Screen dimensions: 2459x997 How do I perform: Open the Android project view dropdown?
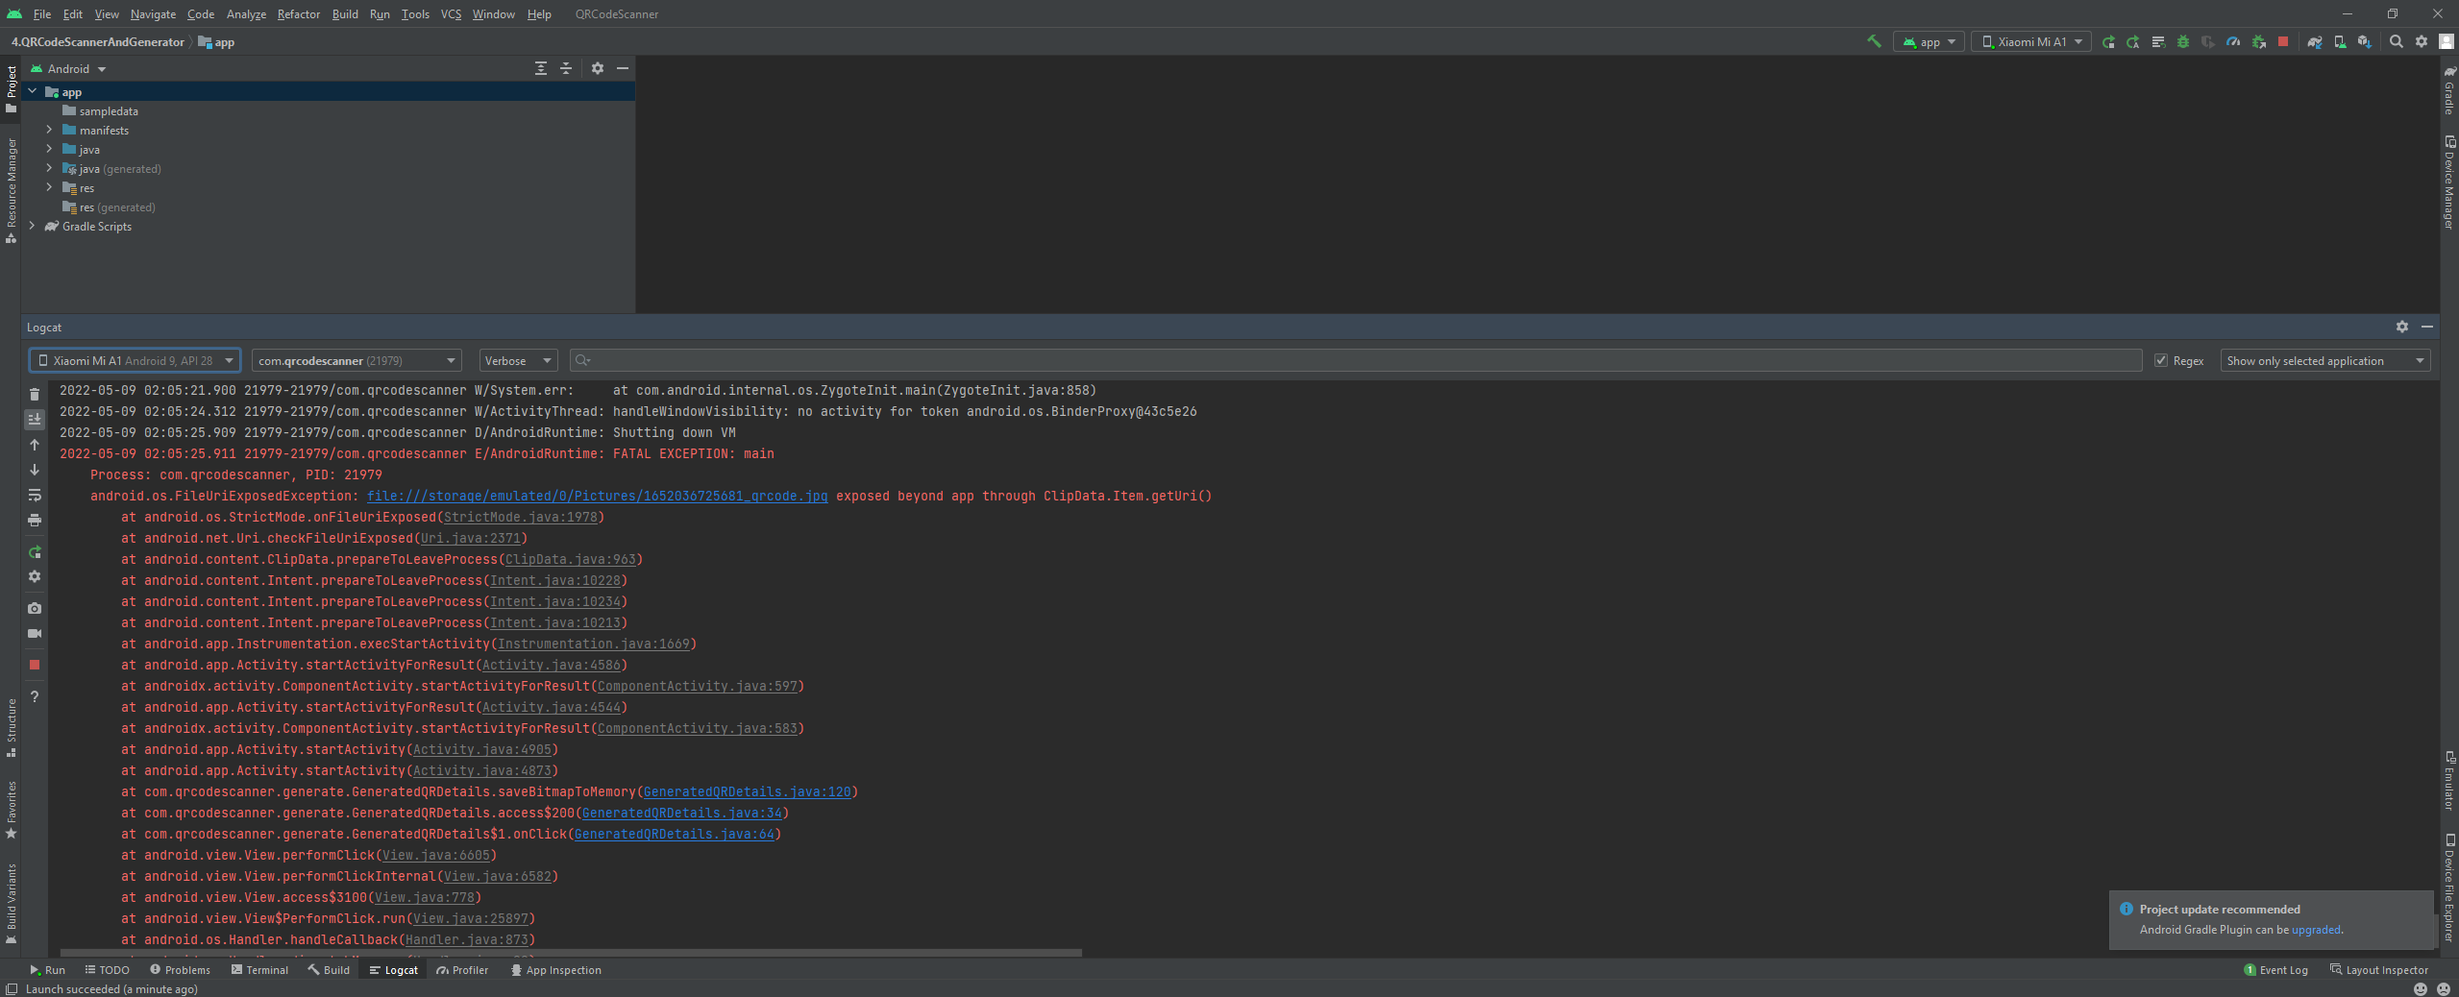pos(68,68)
